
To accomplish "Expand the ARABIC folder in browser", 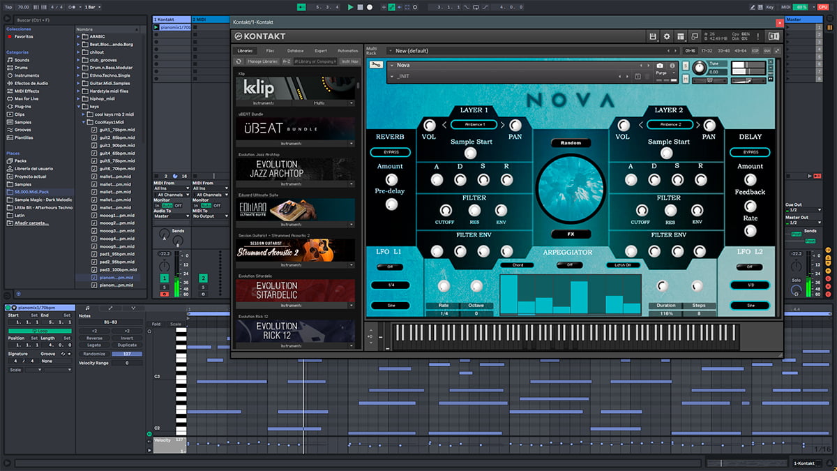I will tap(79, 36).
